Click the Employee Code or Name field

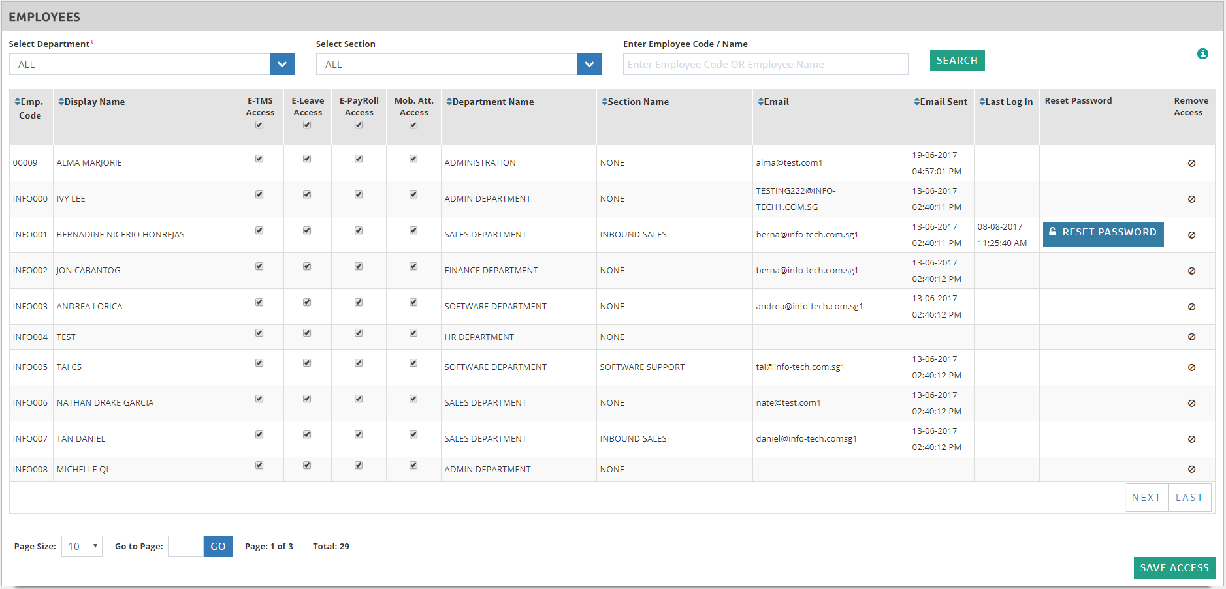pos(765,65)
